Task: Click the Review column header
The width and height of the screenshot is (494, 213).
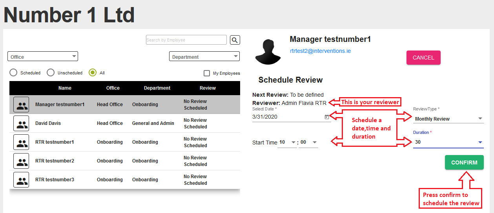Action: click(x=208, y=88)
